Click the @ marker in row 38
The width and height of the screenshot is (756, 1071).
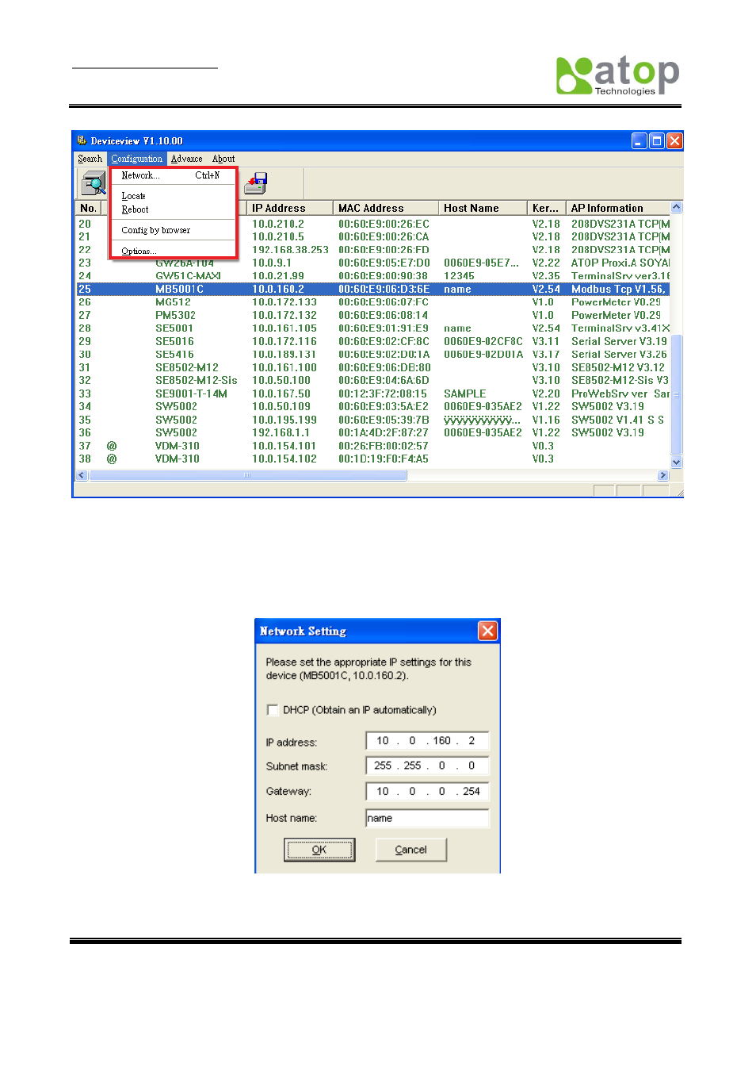coord(112,459)
